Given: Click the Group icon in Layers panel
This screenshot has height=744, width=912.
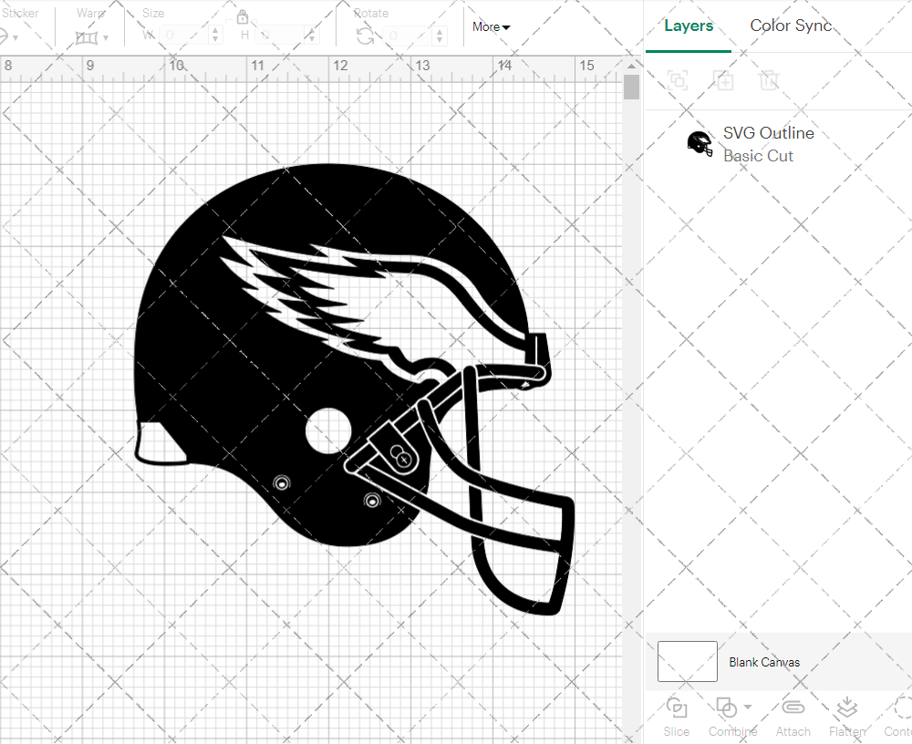Looking at the screenshot, I should pos(678,80).
